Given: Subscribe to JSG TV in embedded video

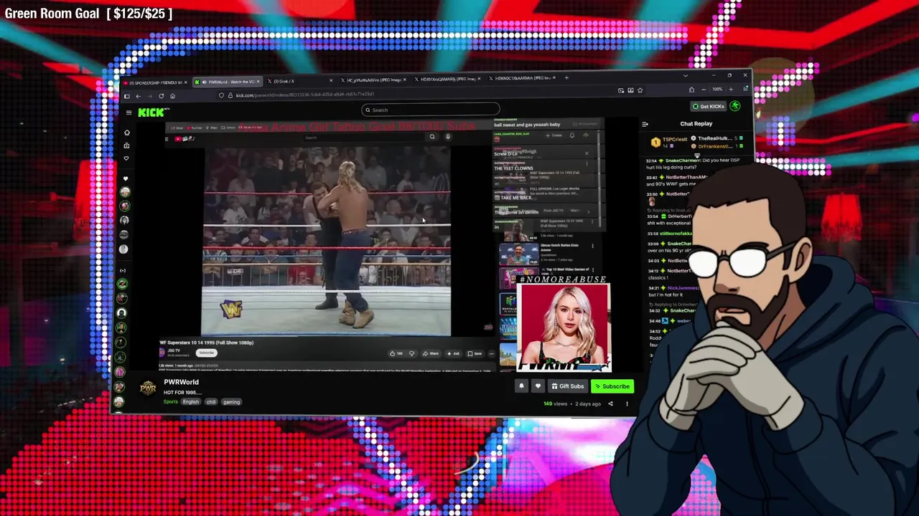Looking at the screenshot, I should point(206,353).
